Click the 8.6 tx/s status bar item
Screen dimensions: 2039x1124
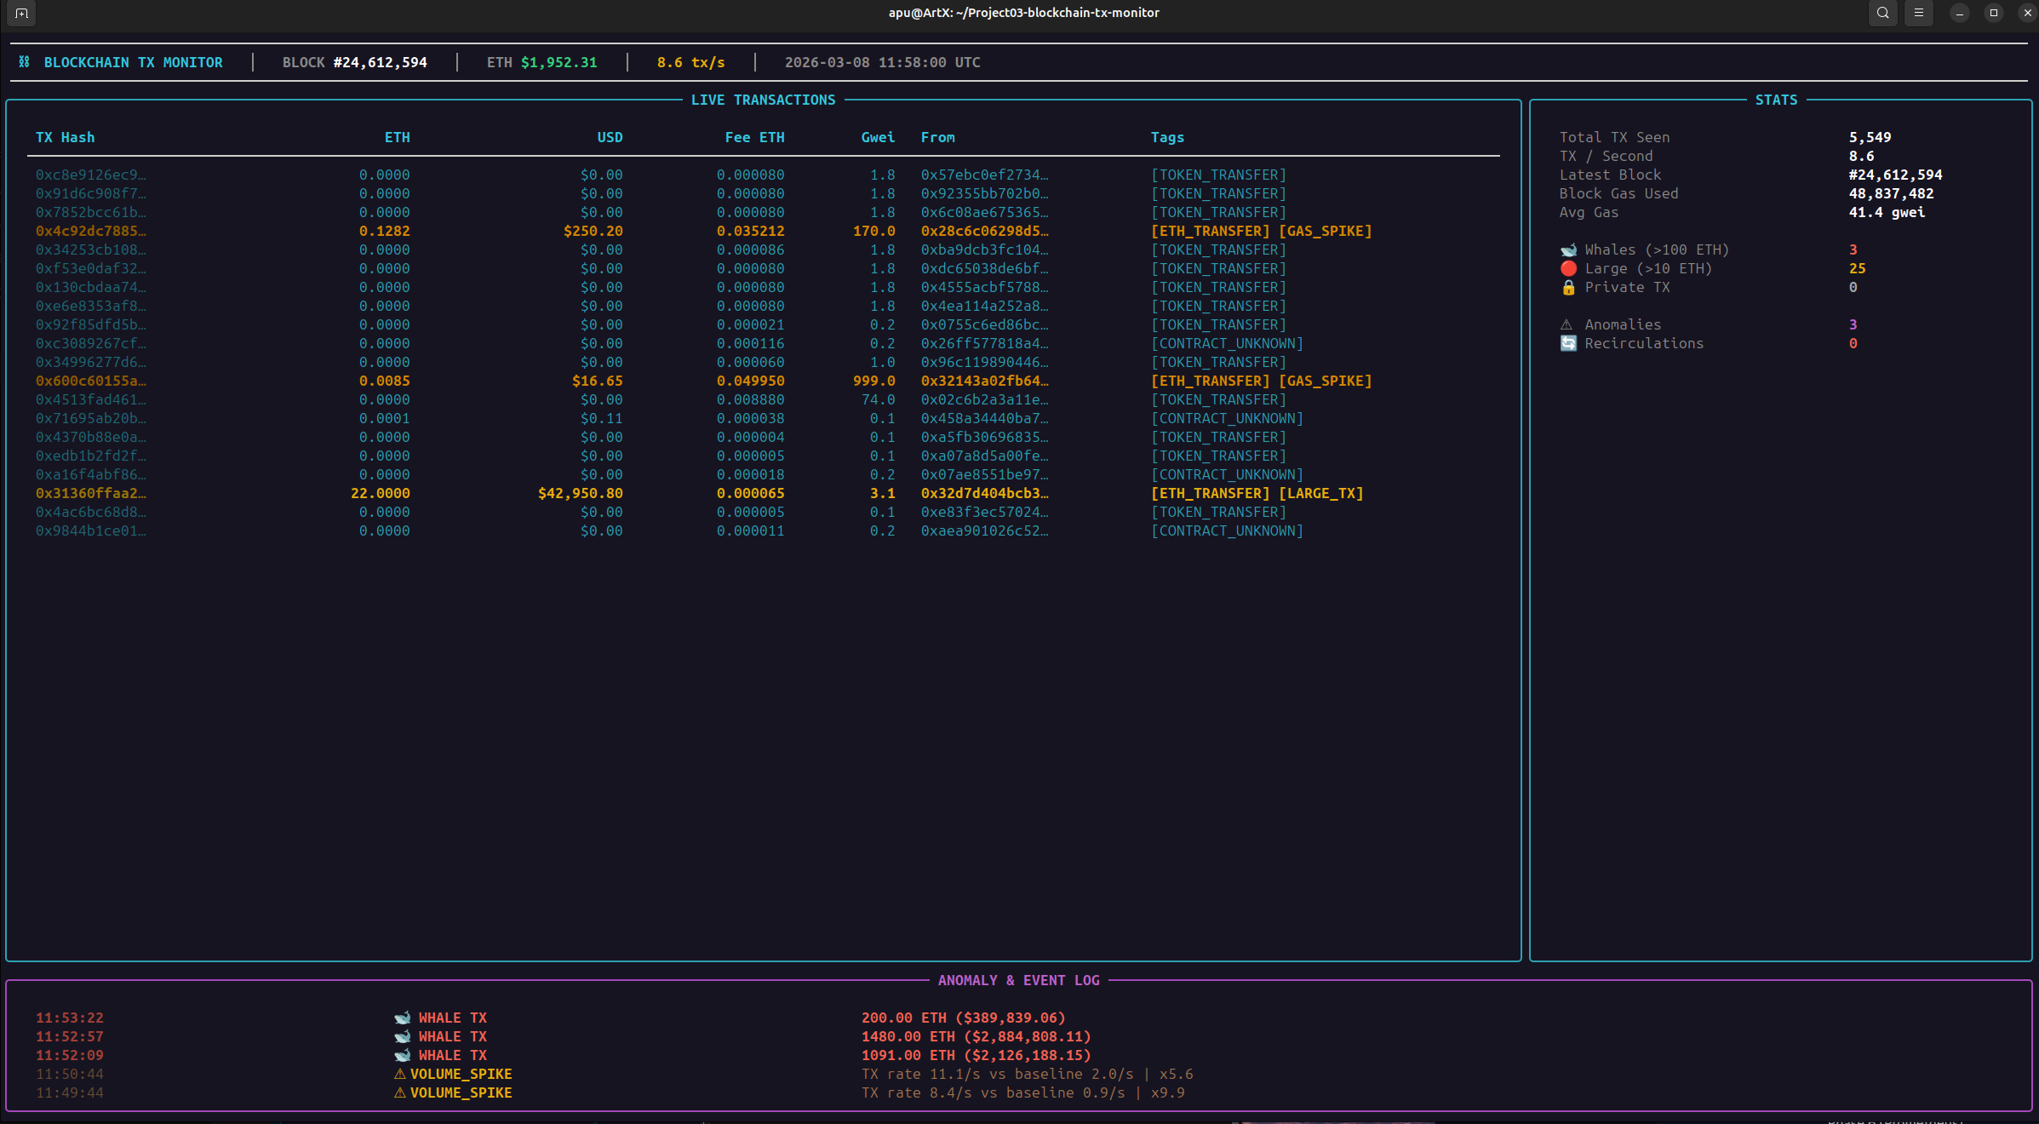[x=690, y=62]
